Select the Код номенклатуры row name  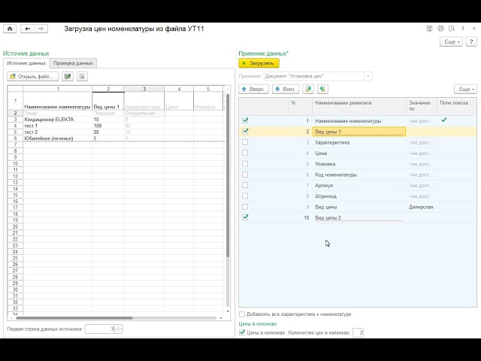336,174
